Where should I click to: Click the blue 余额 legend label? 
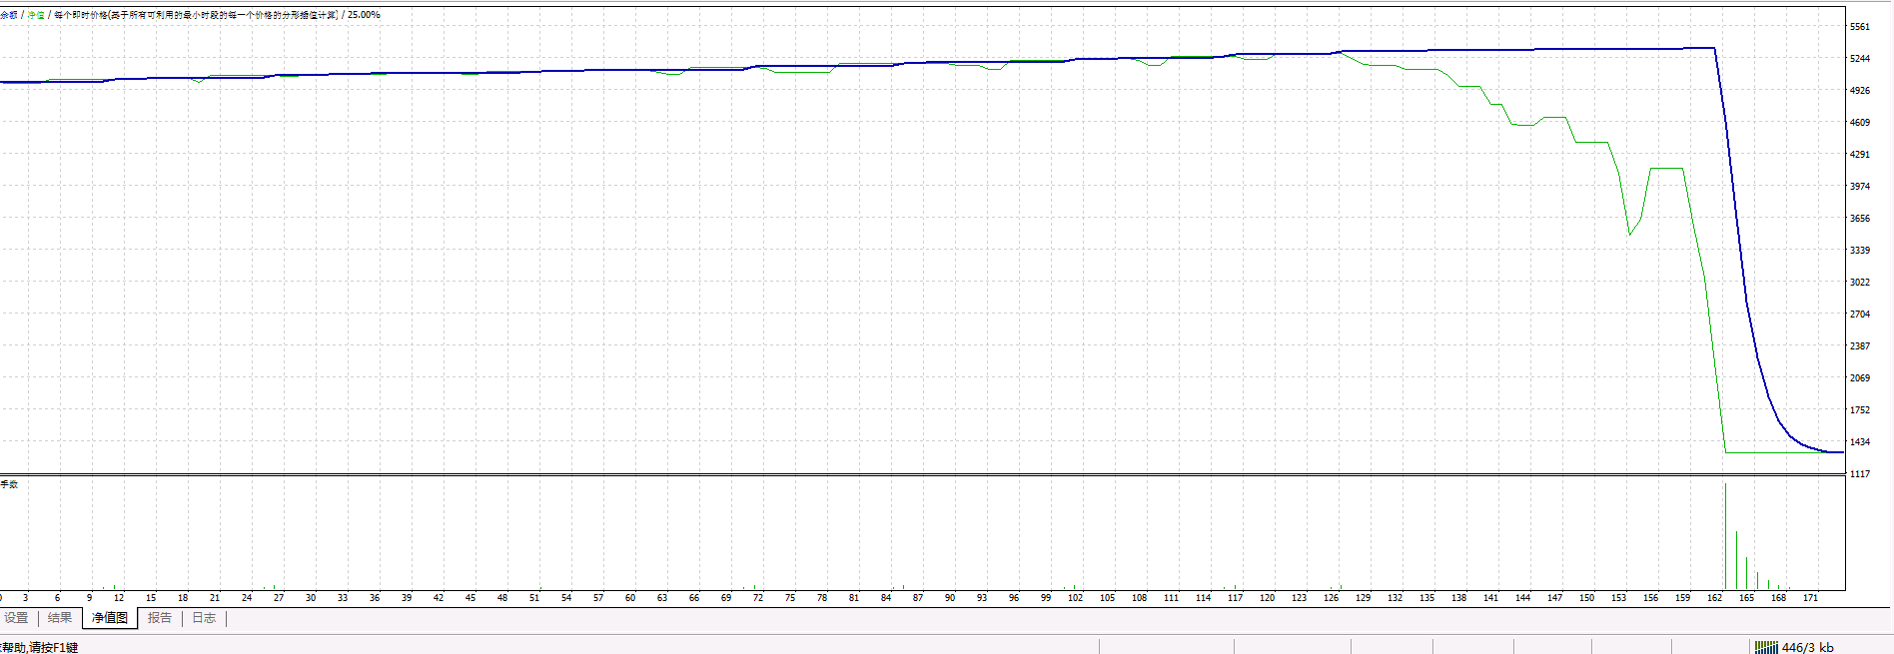click(9, 15)
